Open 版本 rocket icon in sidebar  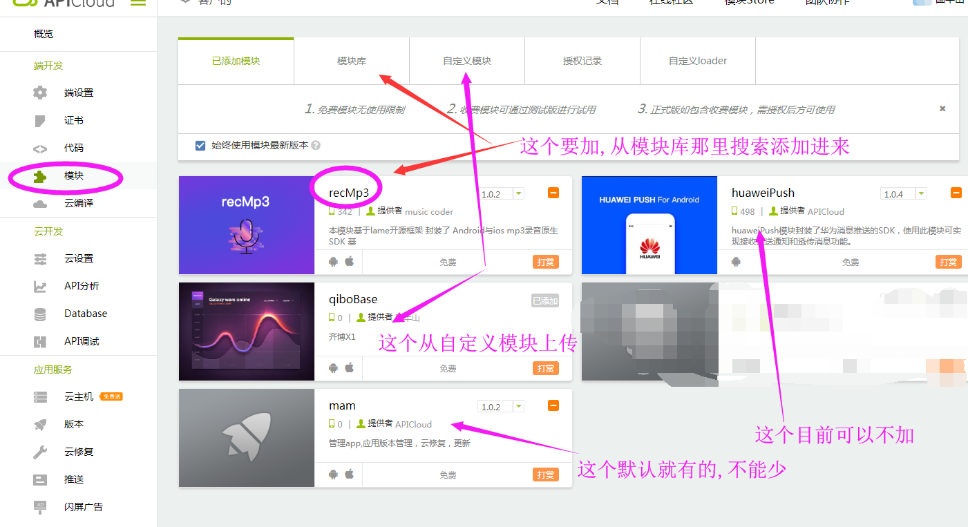point(41,424)
